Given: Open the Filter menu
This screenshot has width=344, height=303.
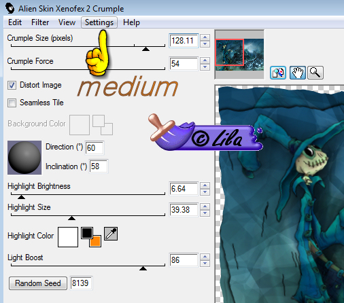Looking at the screenshot, I should 40,22.
